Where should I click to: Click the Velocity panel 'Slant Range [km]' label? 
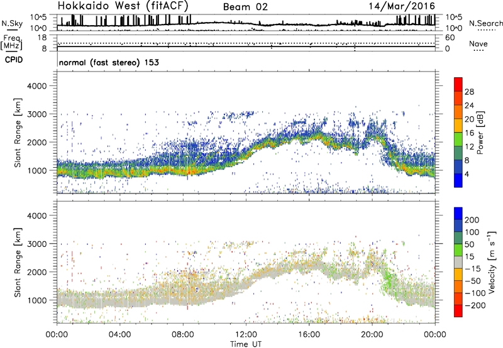pos(18,263)
